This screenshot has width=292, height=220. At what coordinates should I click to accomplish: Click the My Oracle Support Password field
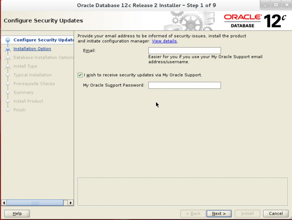(x=184, y=85)
